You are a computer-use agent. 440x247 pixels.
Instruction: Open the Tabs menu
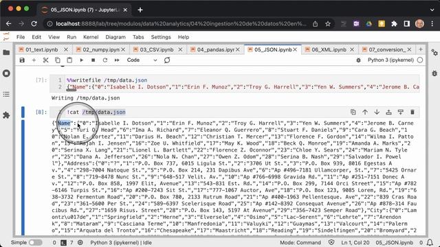138,37
